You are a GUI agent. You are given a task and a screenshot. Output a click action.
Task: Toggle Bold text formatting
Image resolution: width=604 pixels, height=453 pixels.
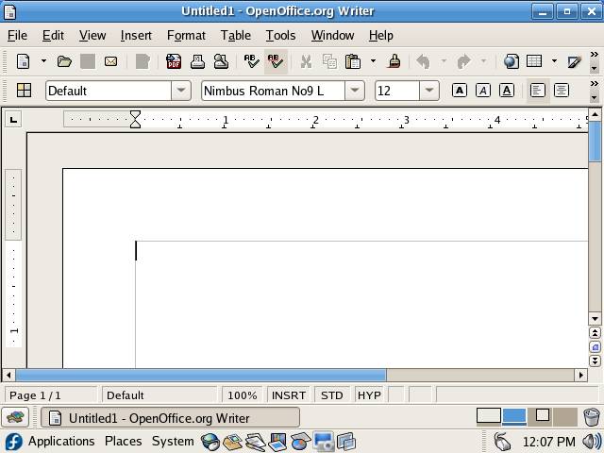click(x=460, y=91)
